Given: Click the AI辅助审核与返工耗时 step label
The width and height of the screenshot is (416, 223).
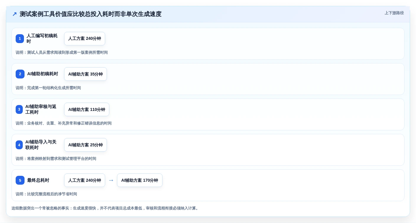Looking at the screenshot, I should 41,109.
